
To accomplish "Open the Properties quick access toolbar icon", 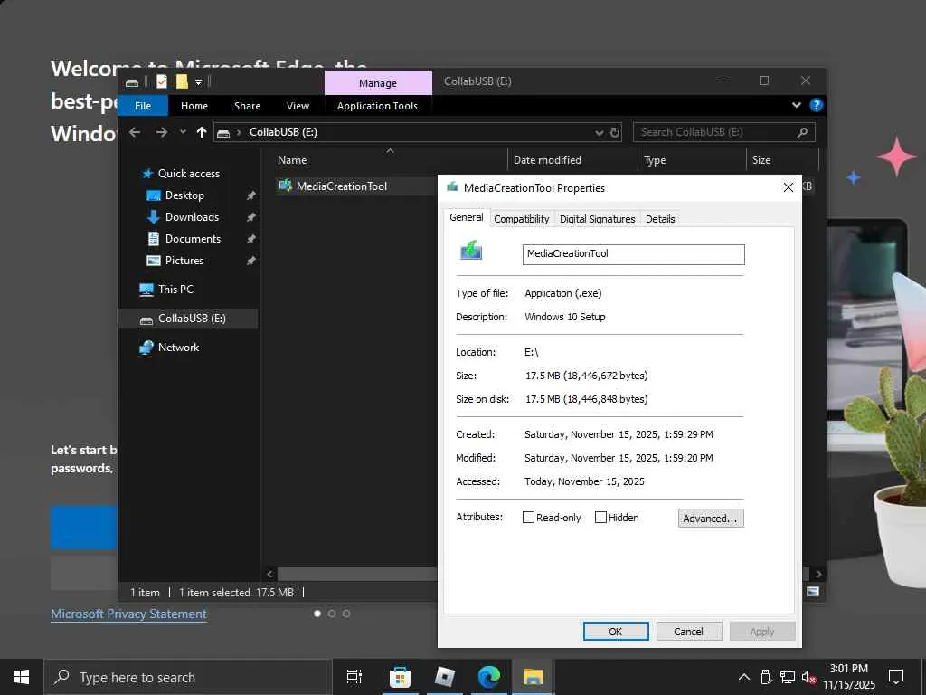I will (x=162, y=81).
